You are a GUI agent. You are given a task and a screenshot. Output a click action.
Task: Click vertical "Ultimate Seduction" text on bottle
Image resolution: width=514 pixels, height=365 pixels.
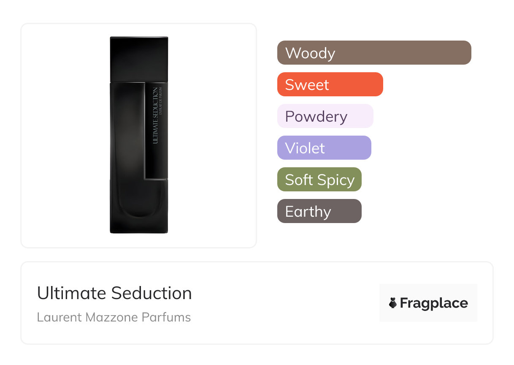point(155,115)
